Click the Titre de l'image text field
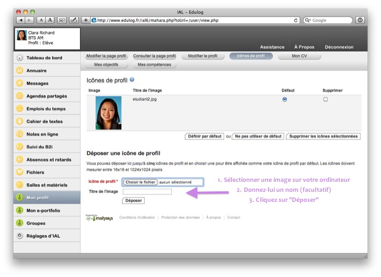The height and width of the screenshot is (277, 381). click(147, 191)
